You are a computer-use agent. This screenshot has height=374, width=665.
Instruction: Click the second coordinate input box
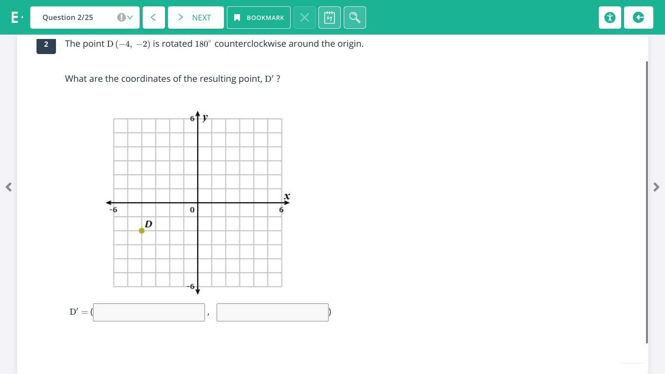pos(273,312)
